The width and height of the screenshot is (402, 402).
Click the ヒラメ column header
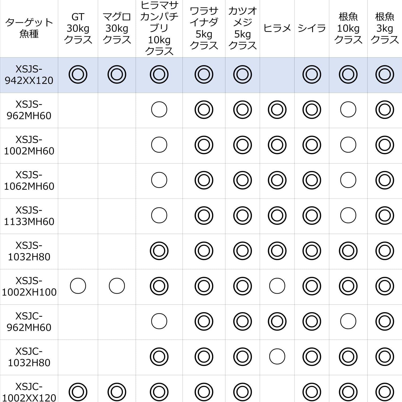[x=277, y=28]
